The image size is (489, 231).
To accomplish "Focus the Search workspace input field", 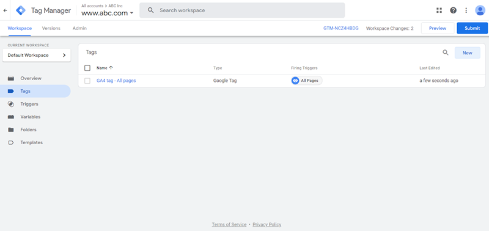I will pos(242,10).
